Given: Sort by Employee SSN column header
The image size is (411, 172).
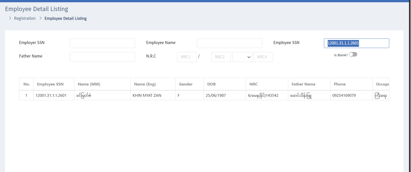Looking at the screenshot, I should [50, 84].
